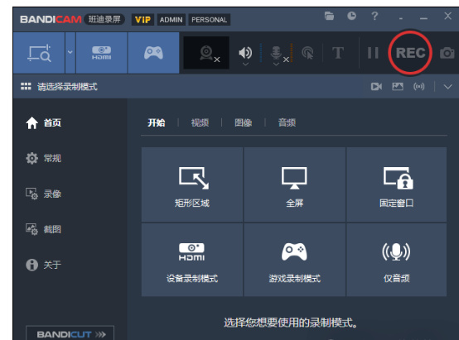The image size is (459, 340).
Task: Open 关于 about section
Action: click(x=43, y=265)
